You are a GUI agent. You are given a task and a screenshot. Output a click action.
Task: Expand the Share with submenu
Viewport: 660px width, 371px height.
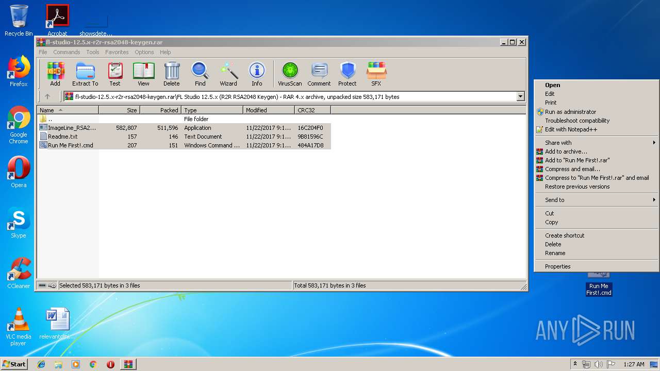[597, 143]
